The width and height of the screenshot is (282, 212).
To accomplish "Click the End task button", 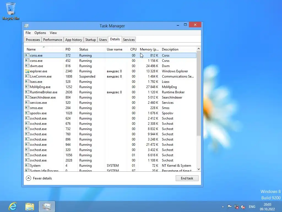I will tap(187, 178).
